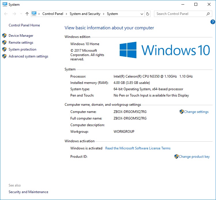Click Change settings link
216x200 pixels.
[196, 112]
